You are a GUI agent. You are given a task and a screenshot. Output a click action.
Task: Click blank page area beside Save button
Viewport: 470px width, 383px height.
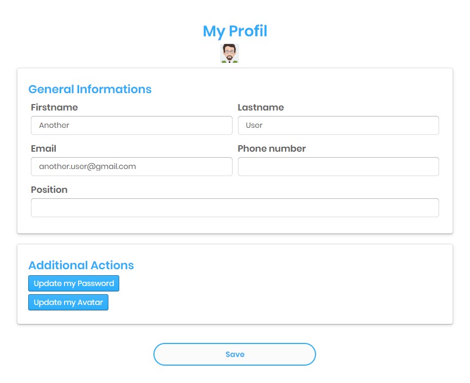[x=390, y=354]
